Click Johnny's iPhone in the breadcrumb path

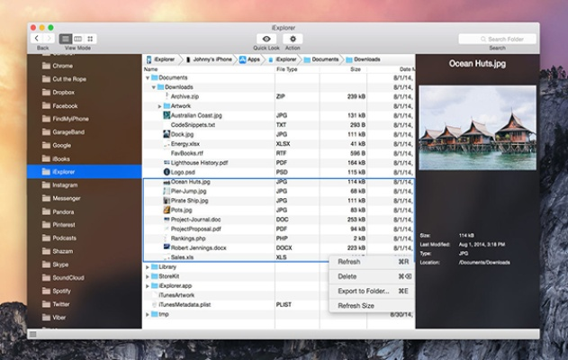(212, 58)
